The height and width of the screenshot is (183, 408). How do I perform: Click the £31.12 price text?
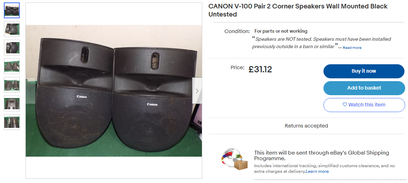260,69
